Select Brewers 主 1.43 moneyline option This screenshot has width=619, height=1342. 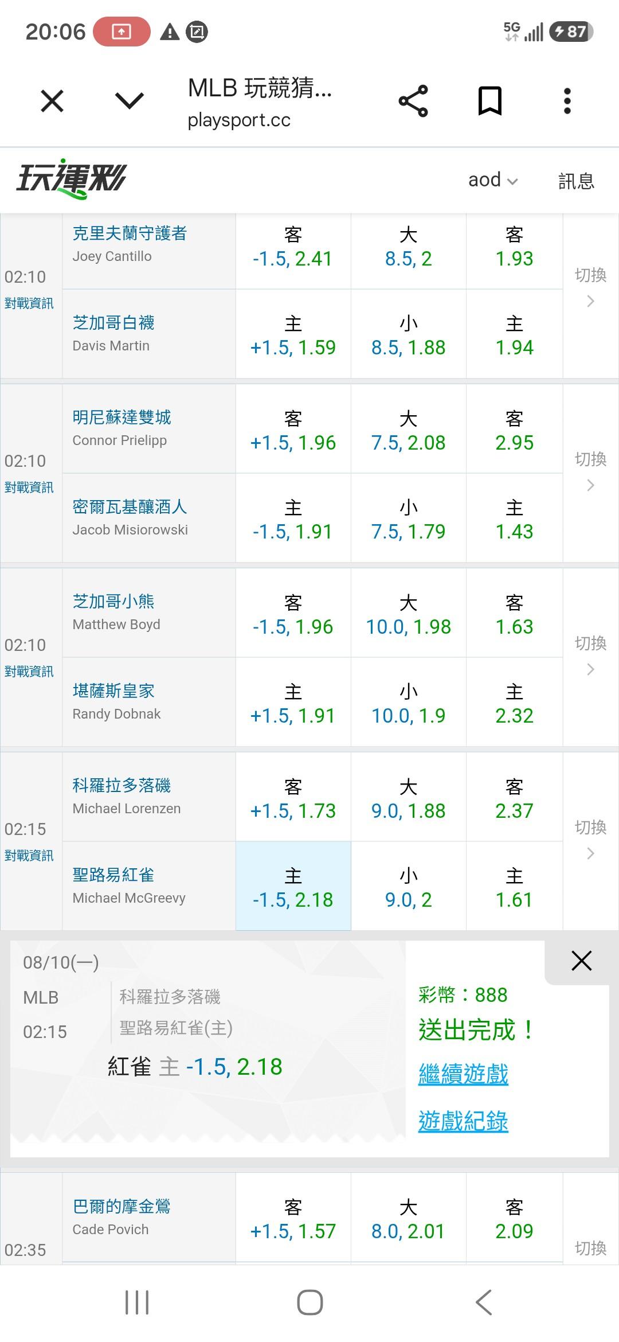[514, 519]
